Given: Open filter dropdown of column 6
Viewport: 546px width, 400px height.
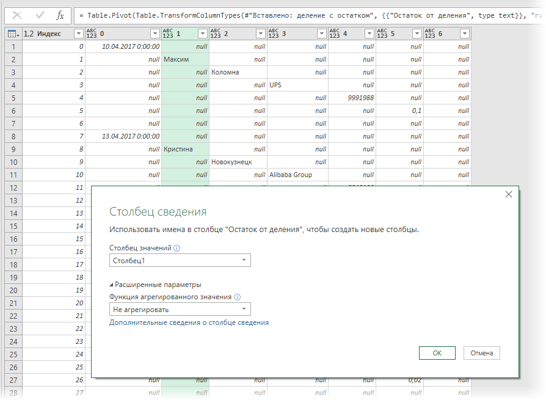Looking at the screenshot, I should coord(465,34).
